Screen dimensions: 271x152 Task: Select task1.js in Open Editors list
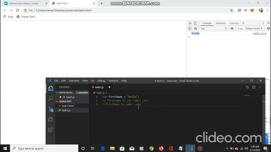coord(70,97)
